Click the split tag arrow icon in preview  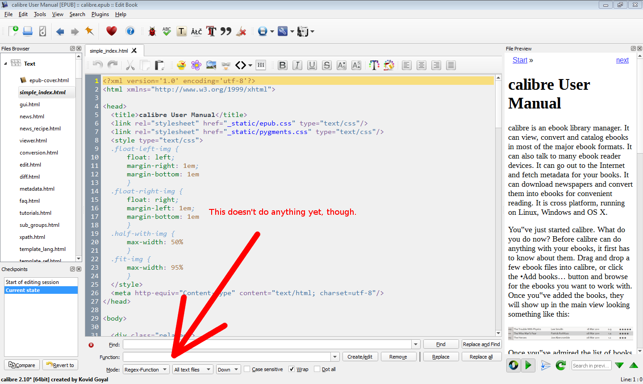pos(546,365)
